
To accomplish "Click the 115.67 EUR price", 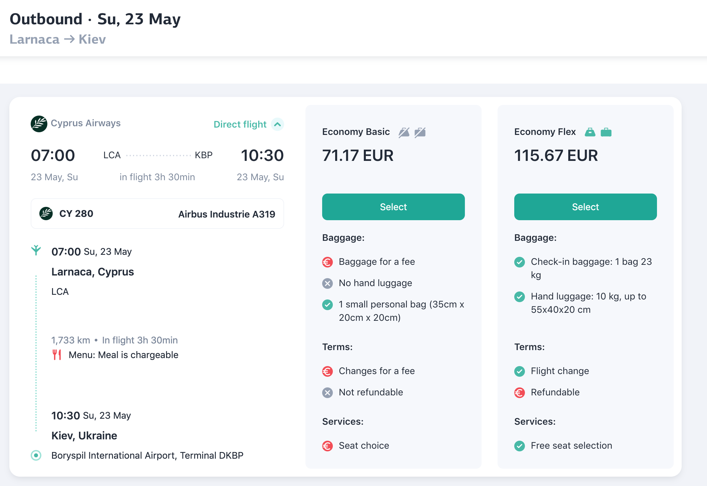I will pos(556,156).
